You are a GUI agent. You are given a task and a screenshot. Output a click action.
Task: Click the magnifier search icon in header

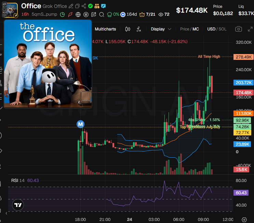click(102, 15)
